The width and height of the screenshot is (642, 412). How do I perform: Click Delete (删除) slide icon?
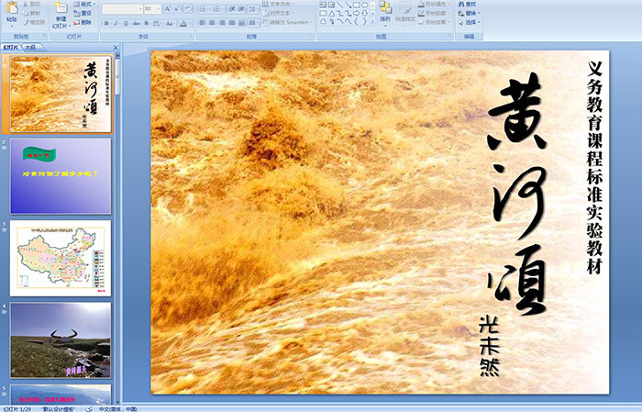tap(76, 23)
